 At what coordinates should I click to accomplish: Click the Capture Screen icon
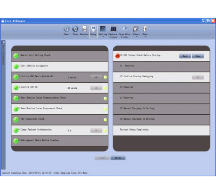coord(113,29)
